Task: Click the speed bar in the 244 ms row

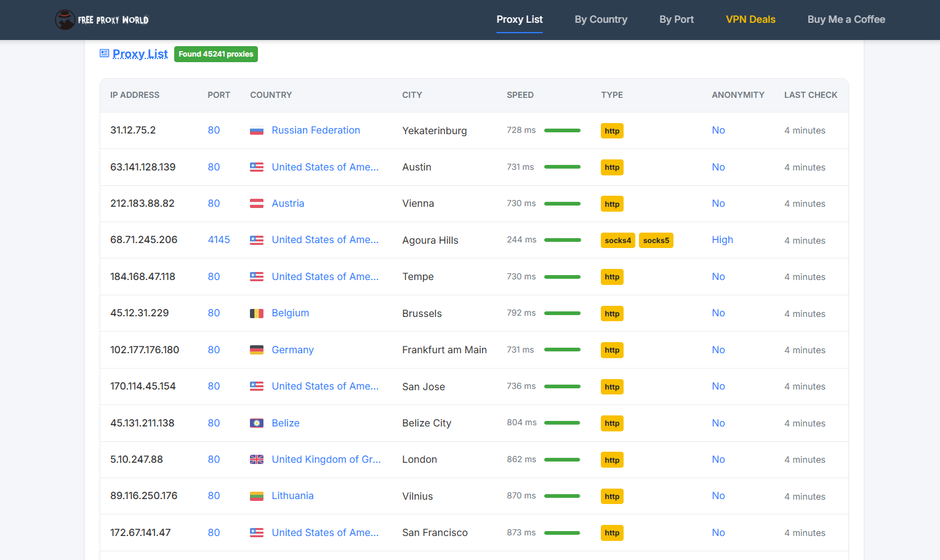Action: [562, 240]
